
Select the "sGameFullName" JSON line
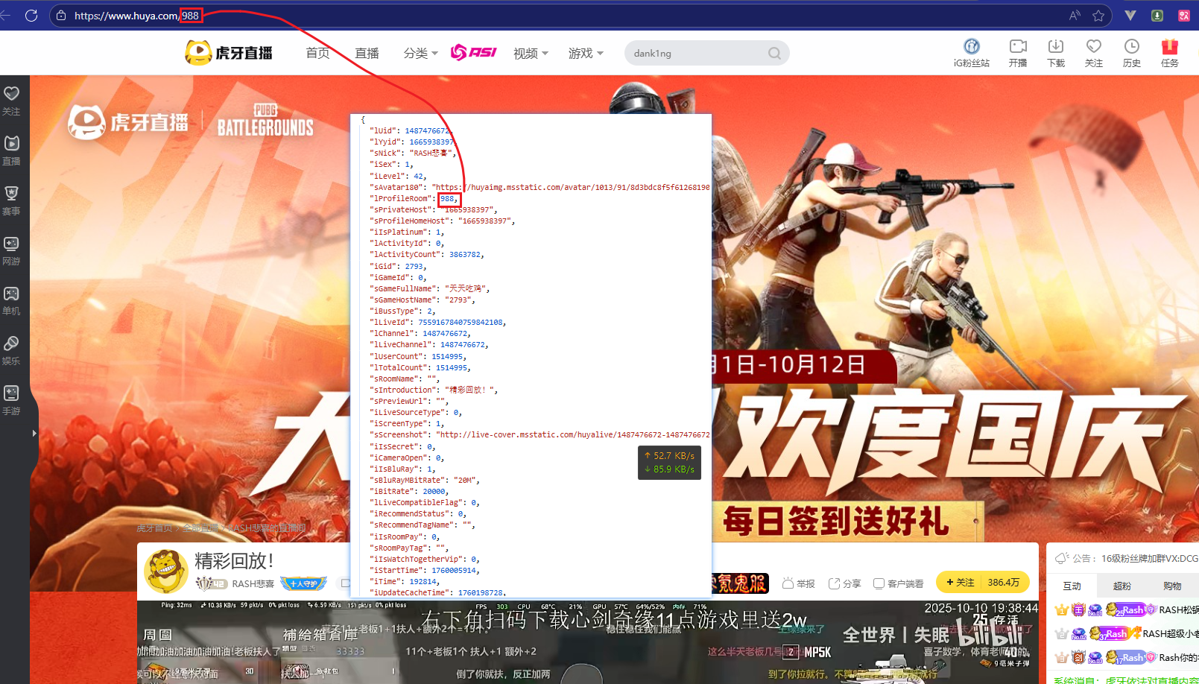tap(429, 288)
